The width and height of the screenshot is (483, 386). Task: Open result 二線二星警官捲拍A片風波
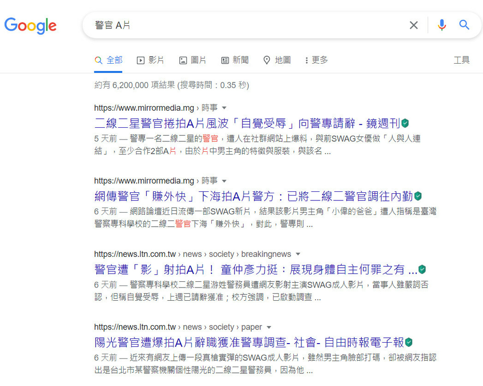click(247, 123)
